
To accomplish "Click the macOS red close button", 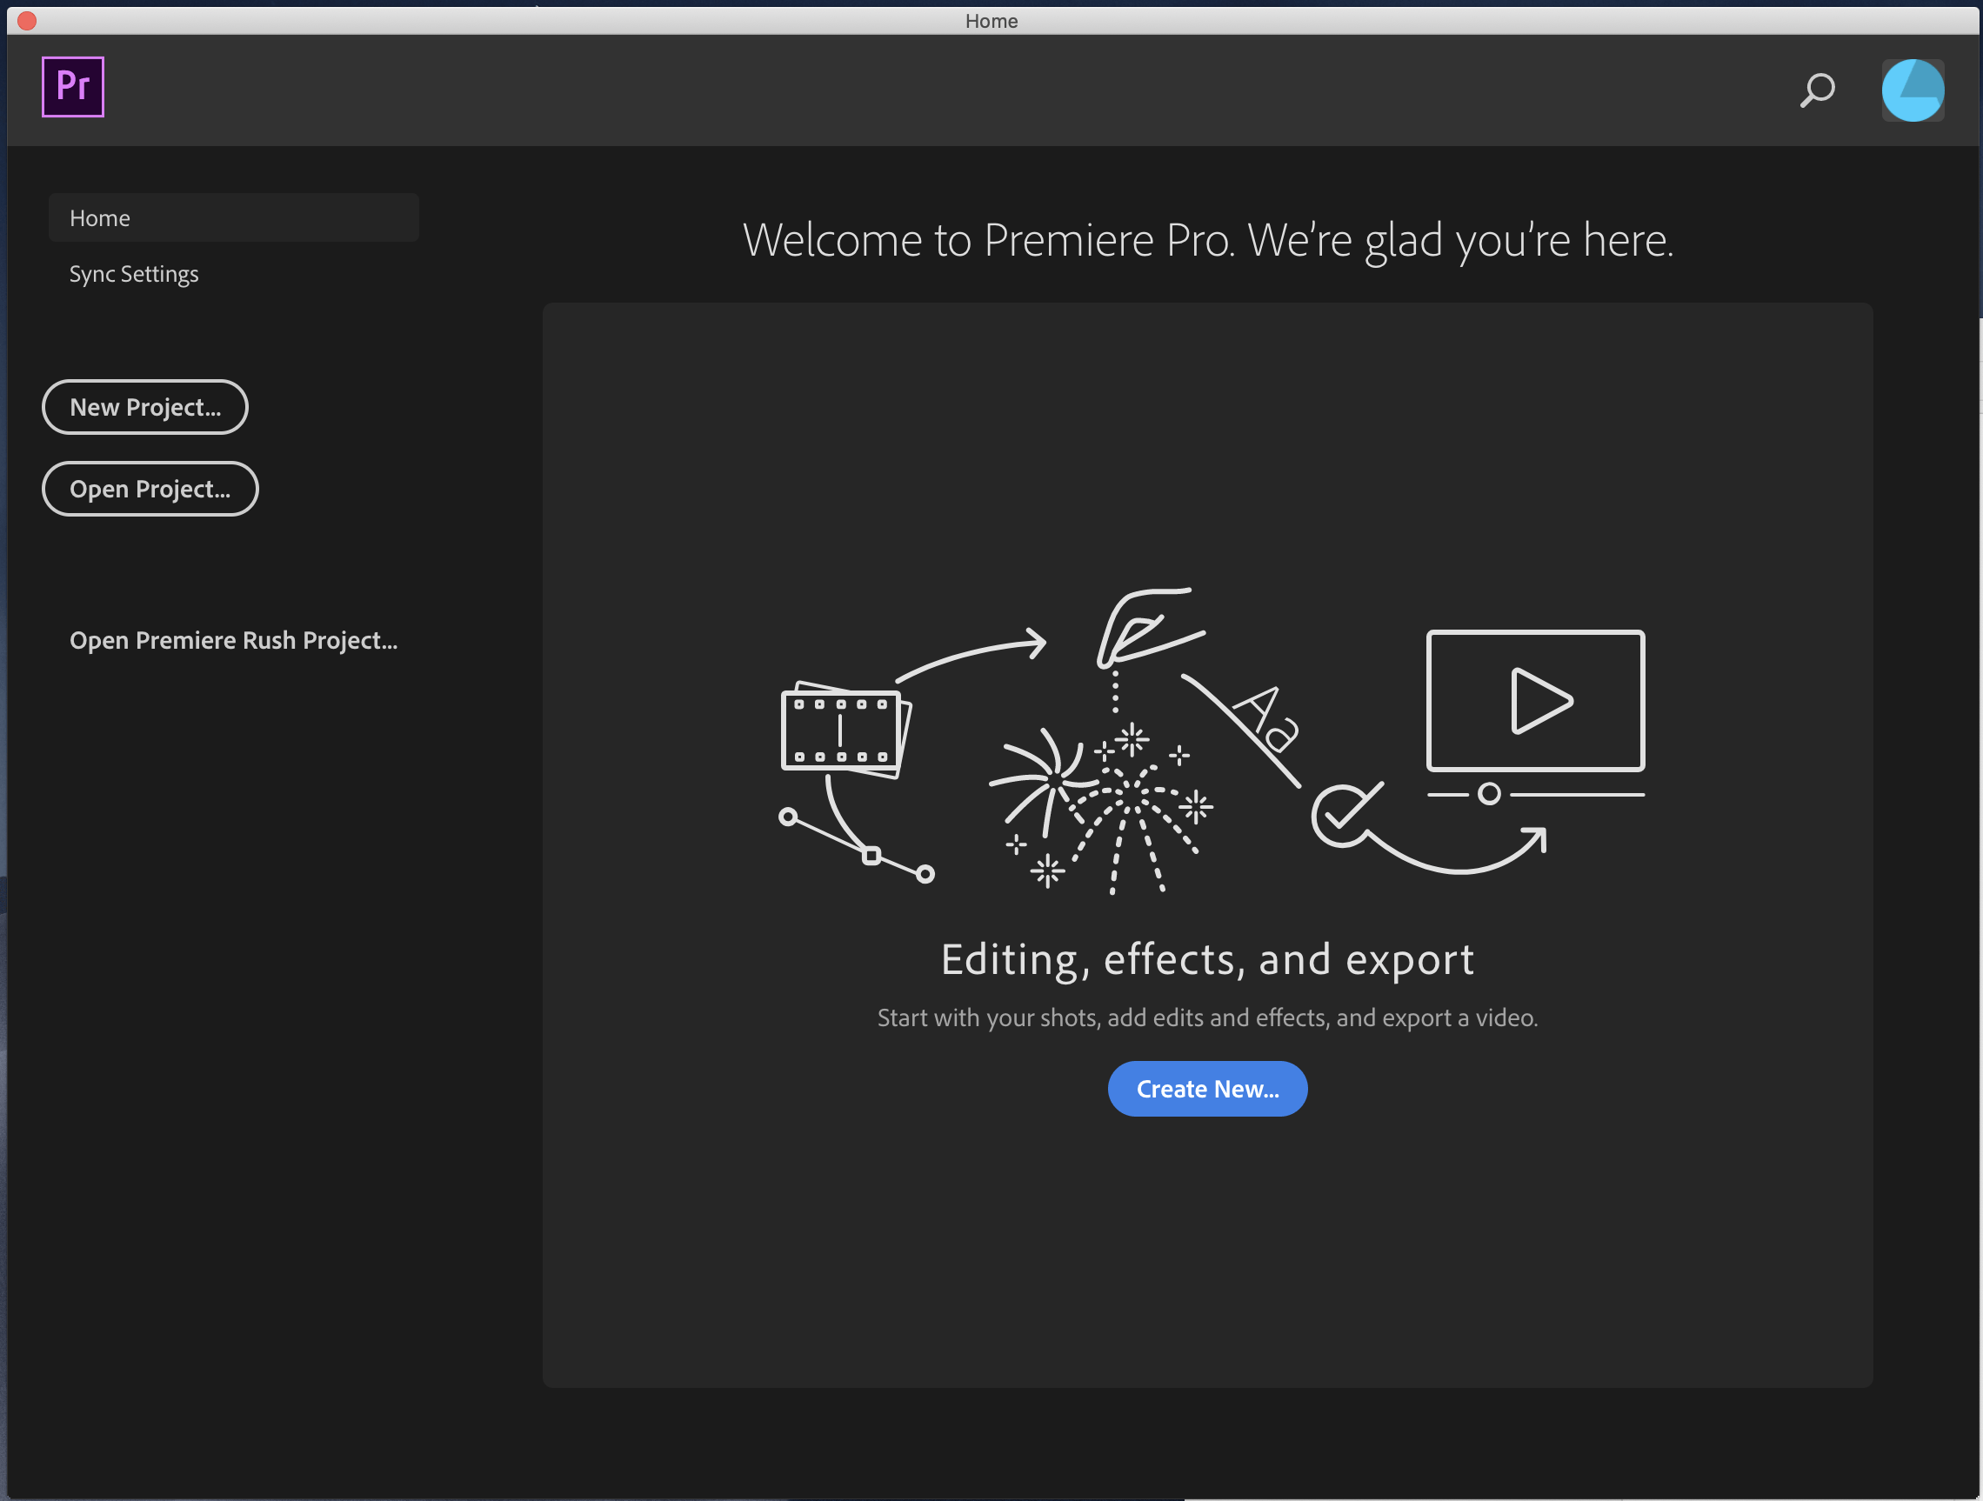I will click(23, 19).
